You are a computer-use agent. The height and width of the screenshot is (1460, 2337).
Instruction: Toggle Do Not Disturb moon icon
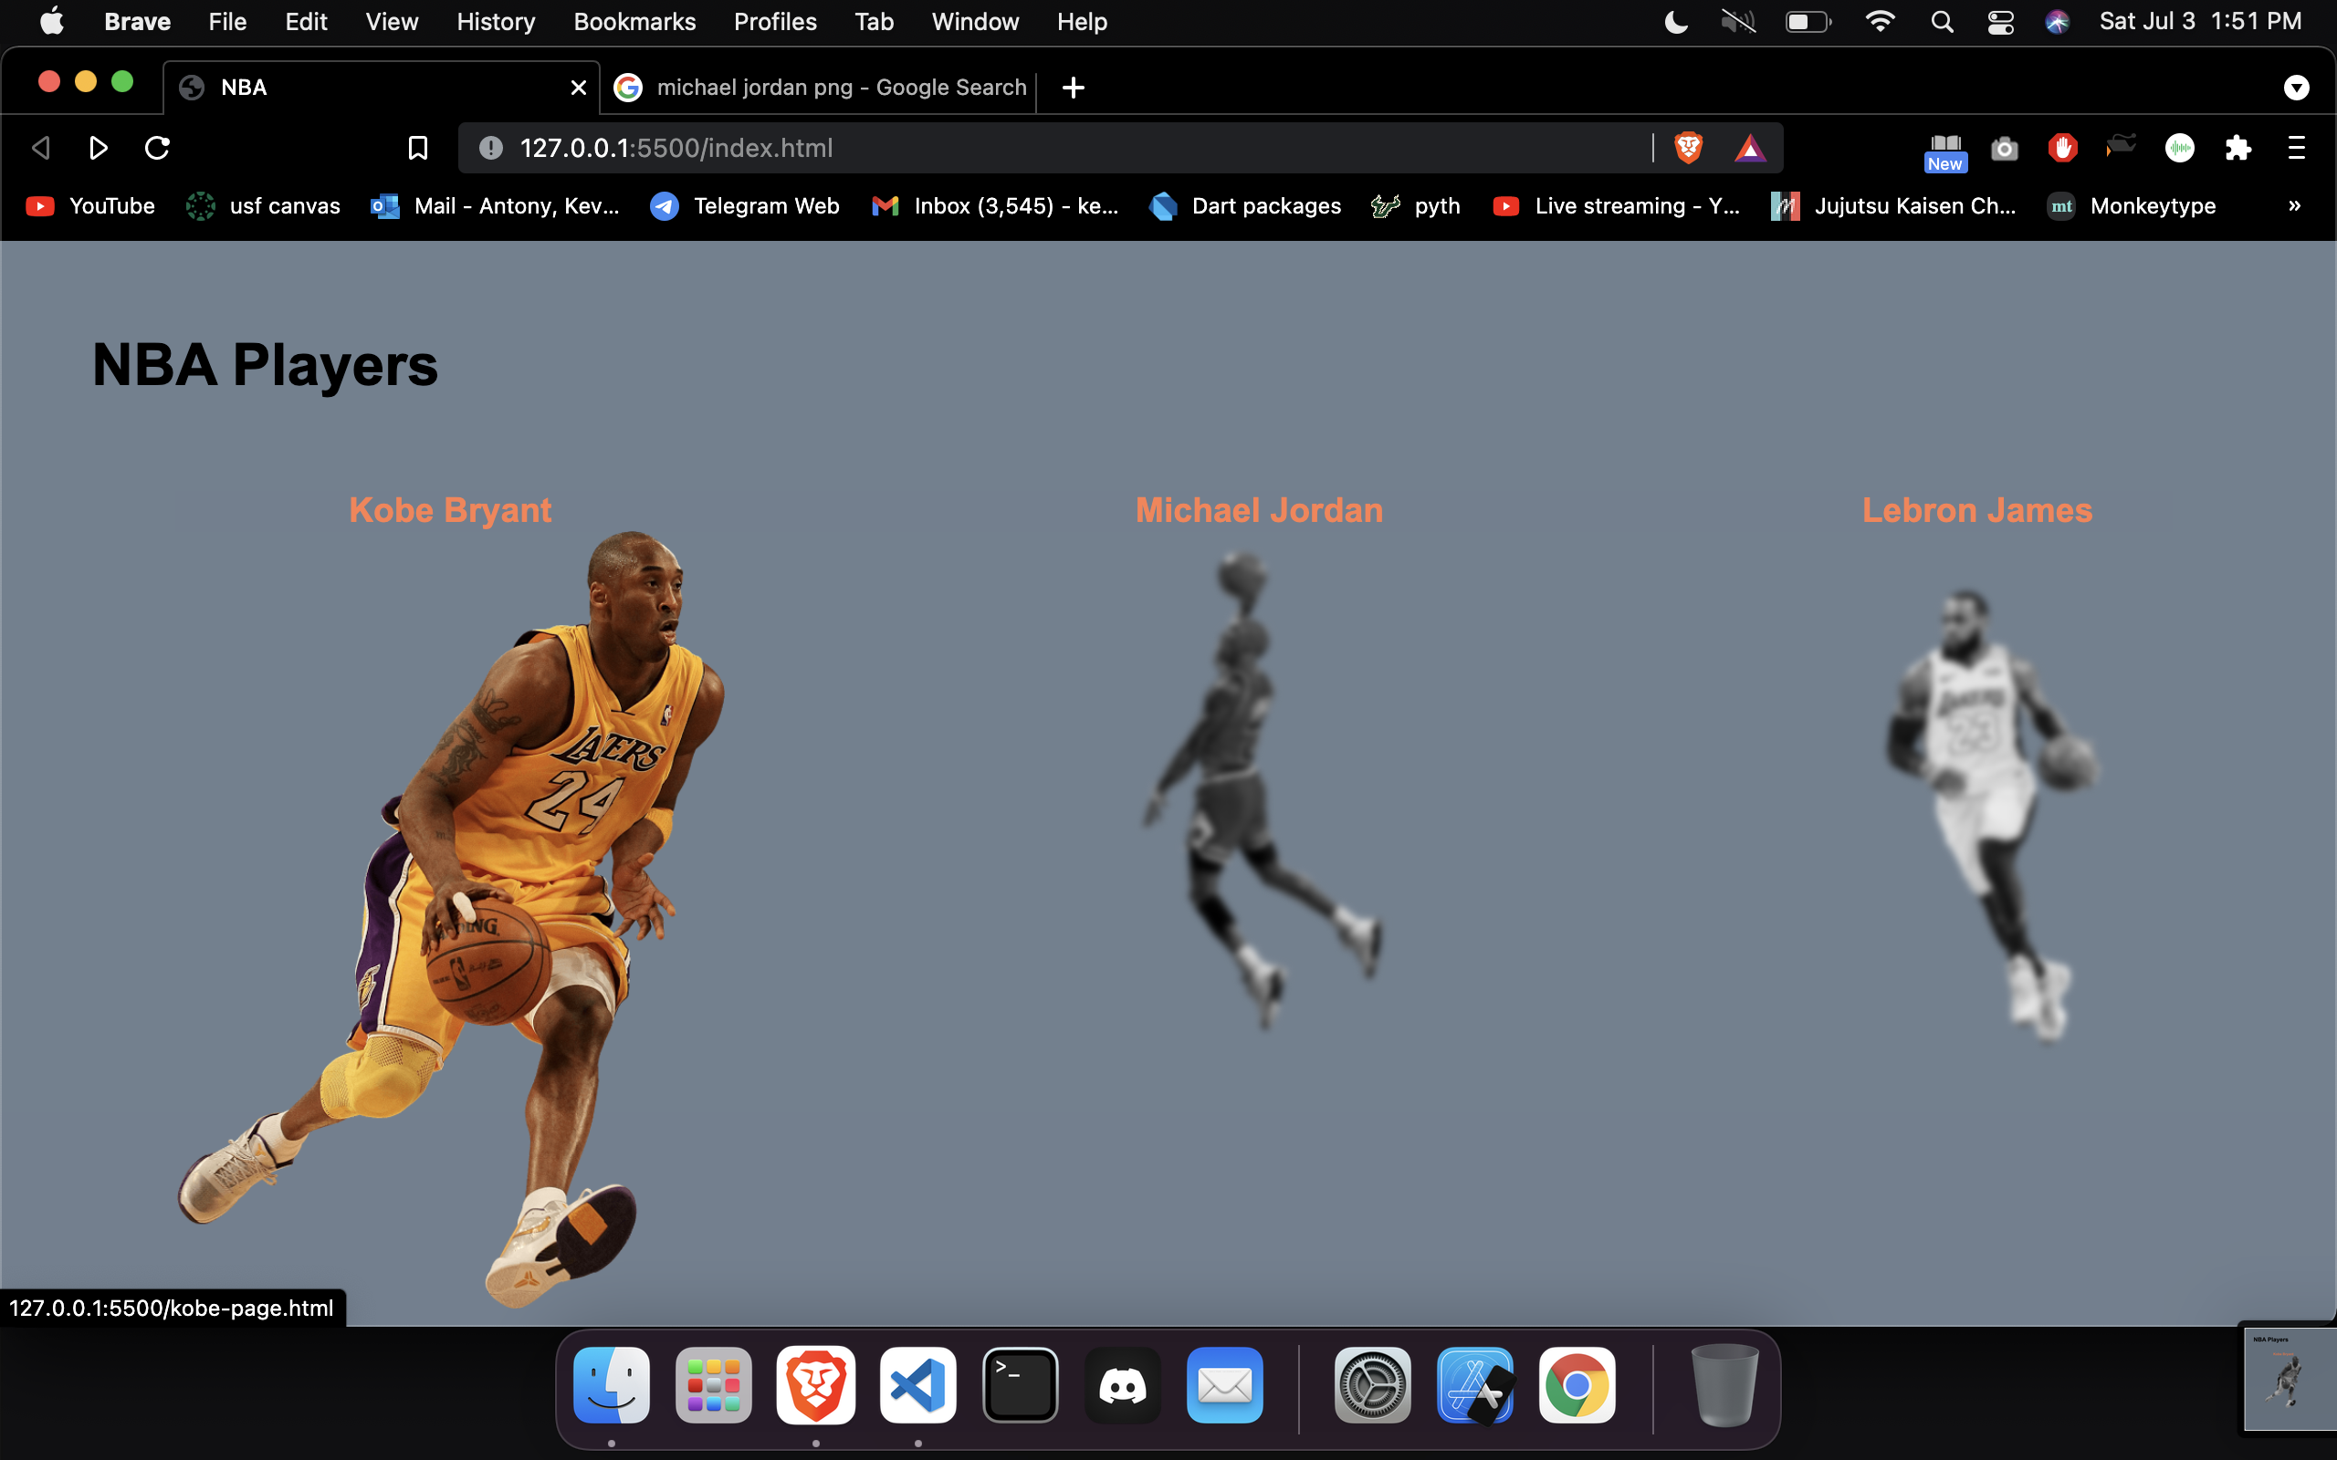click(1676, 21)
